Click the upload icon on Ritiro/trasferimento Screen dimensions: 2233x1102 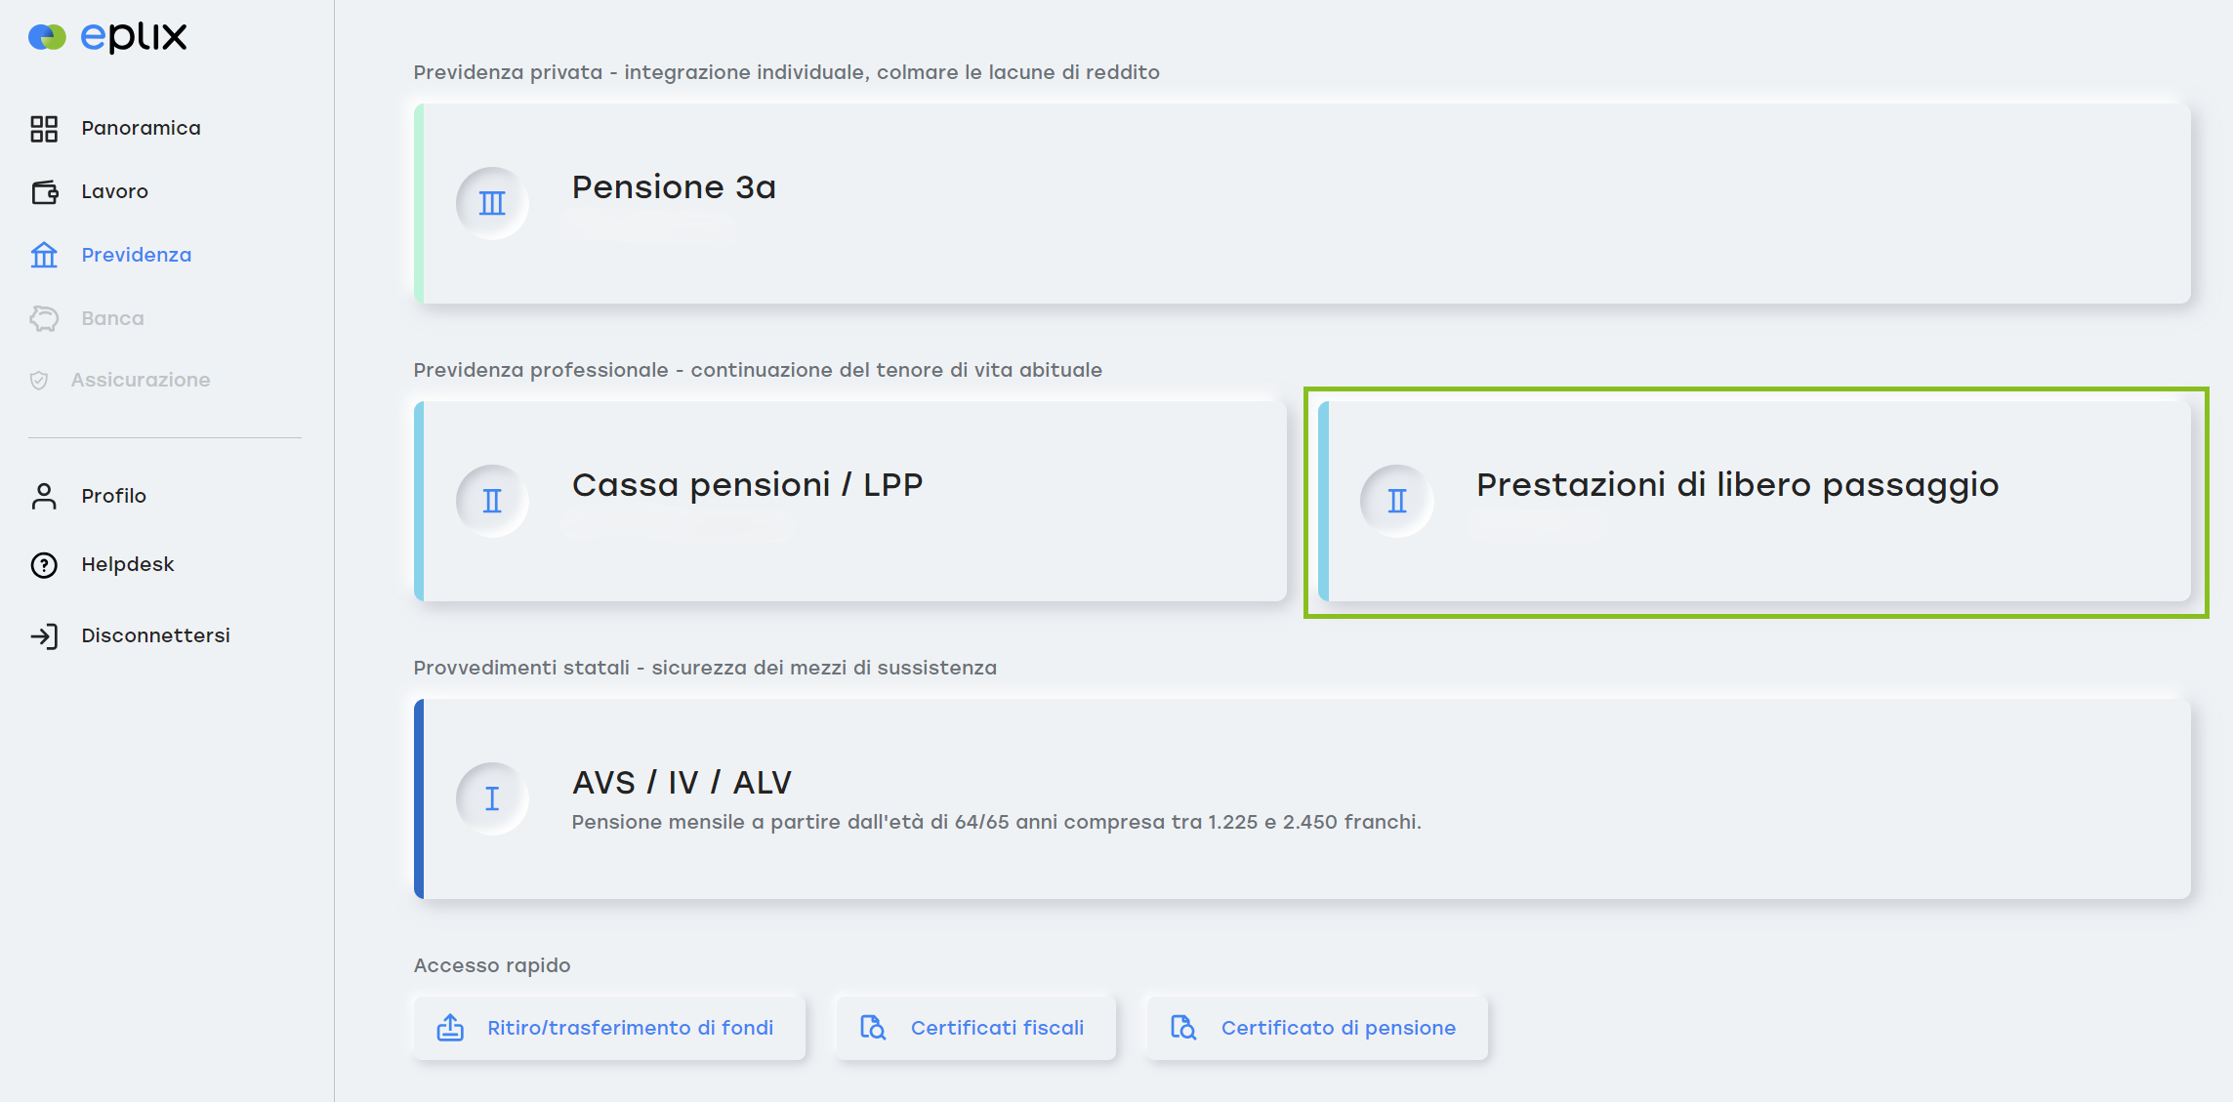[450, 1028]
